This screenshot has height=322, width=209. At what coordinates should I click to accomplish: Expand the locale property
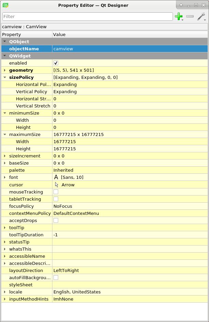click(5, 292)
